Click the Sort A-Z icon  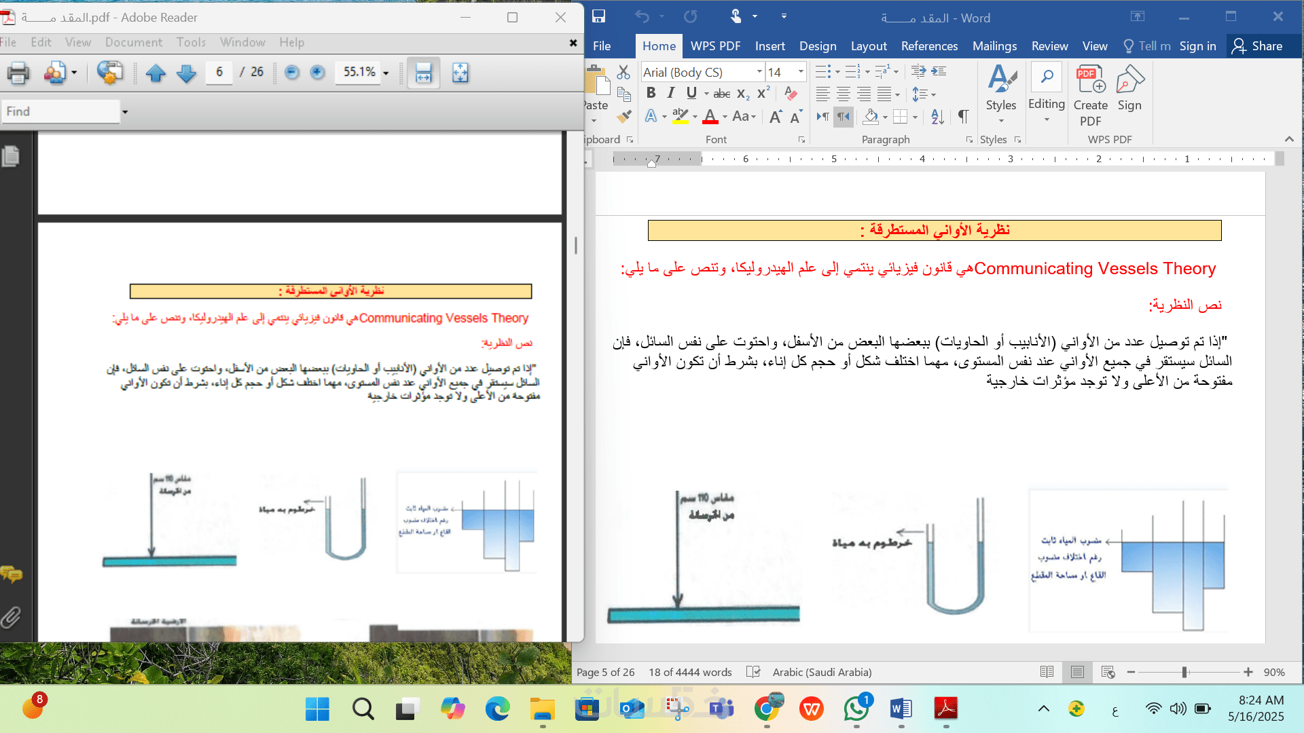pos(937,117)
